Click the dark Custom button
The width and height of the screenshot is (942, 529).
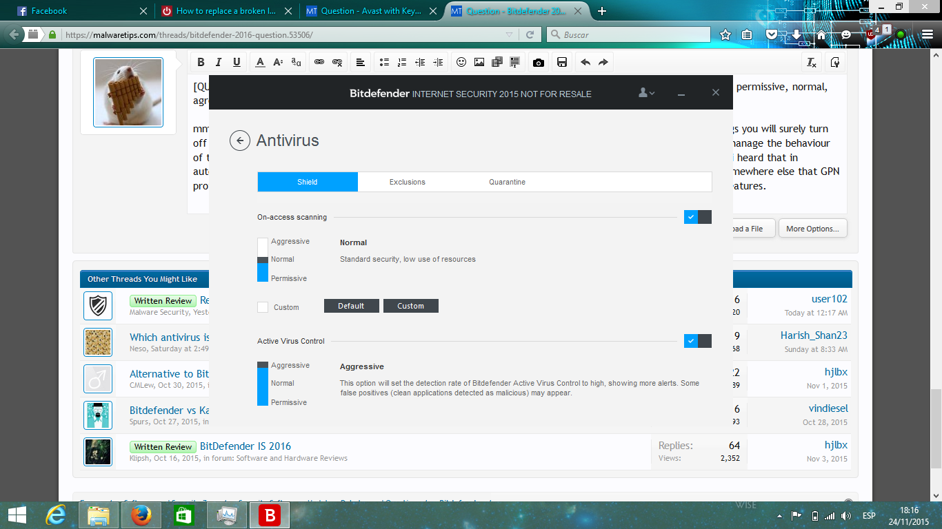411,306
